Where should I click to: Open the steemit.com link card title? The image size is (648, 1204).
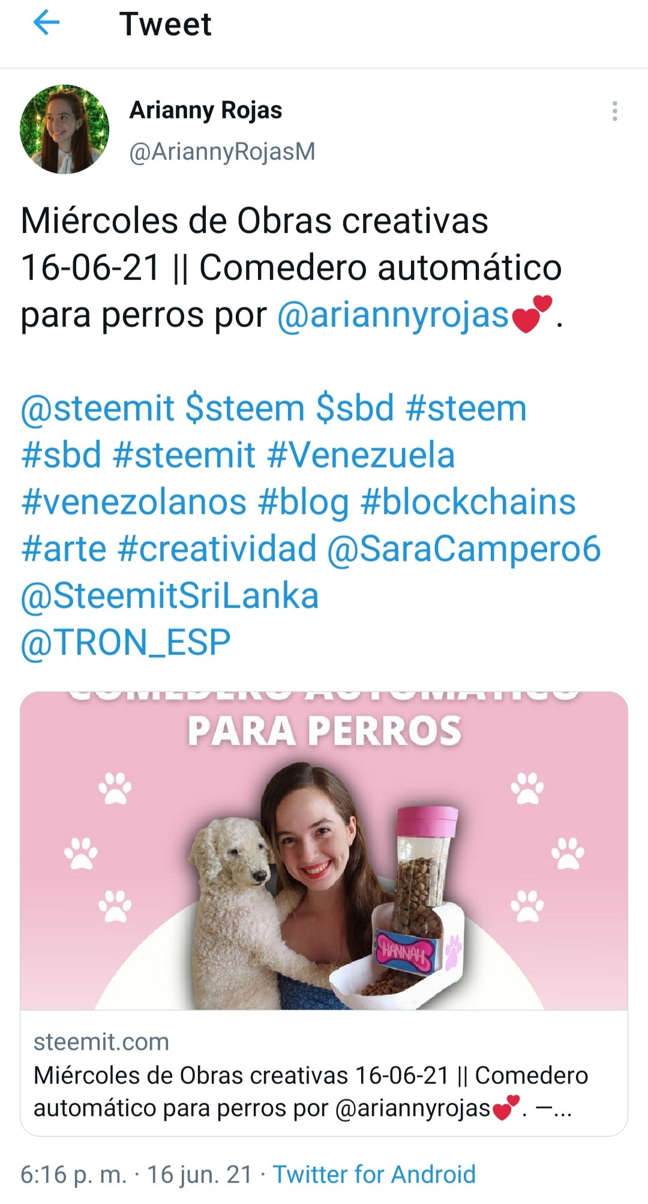coord(311,1091)
